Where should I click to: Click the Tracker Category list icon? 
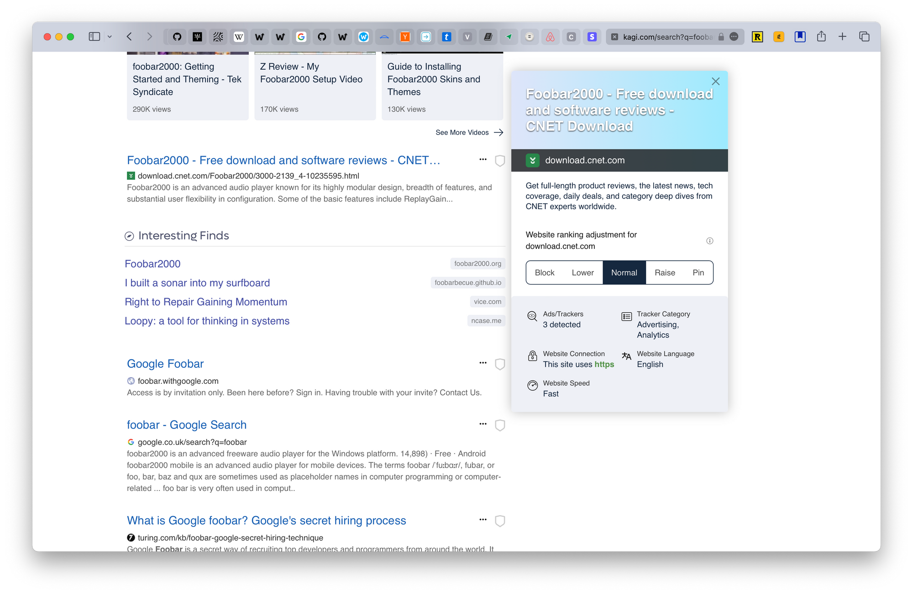626,316
